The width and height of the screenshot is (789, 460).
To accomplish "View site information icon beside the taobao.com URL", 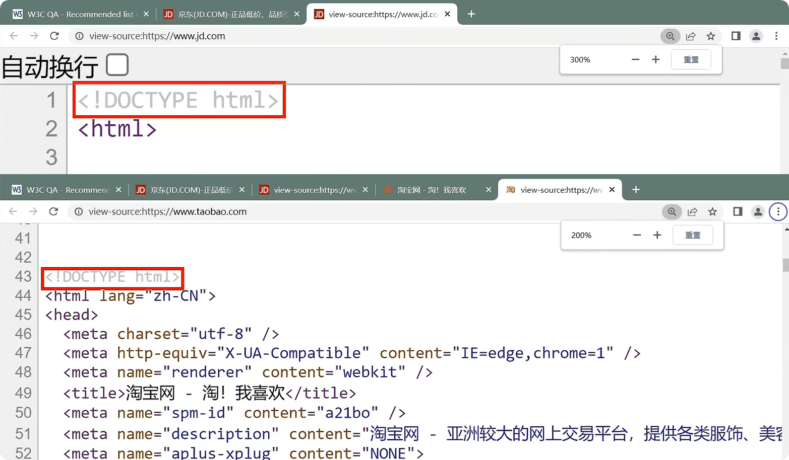I will pos(79,212).
